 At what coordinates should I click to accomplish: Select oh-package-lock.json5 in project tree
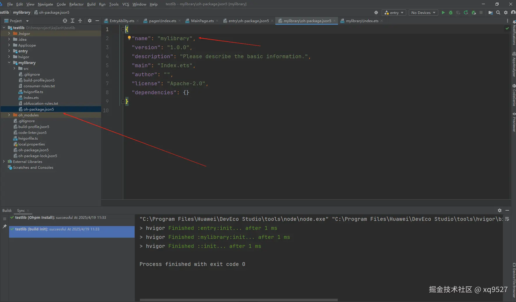click(x=38, y=156)
